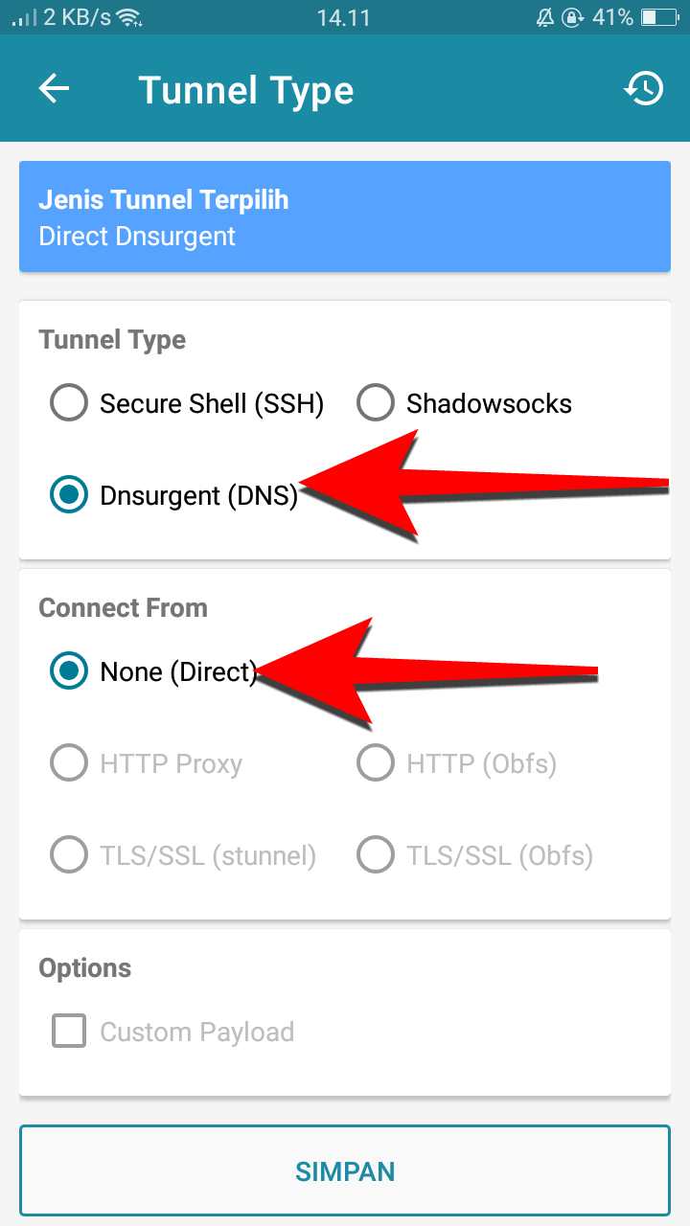Image resolution: width=690 pixels, height=1226 pixels.
Task: Select the Shadowsocks radio button
Action: pyautogui.click(x=464, y=404)
